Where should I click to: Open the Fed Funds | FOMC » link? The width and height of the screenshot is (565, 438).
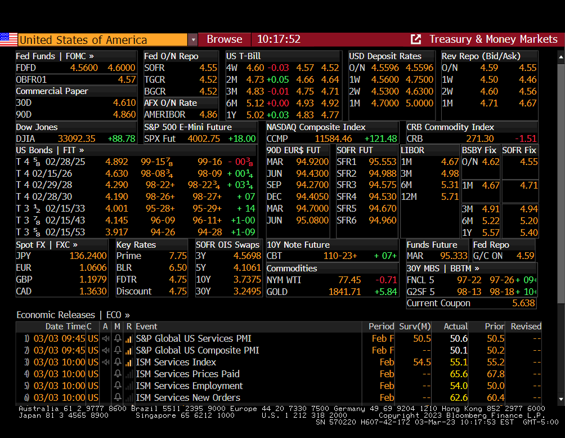pos(55,56)
